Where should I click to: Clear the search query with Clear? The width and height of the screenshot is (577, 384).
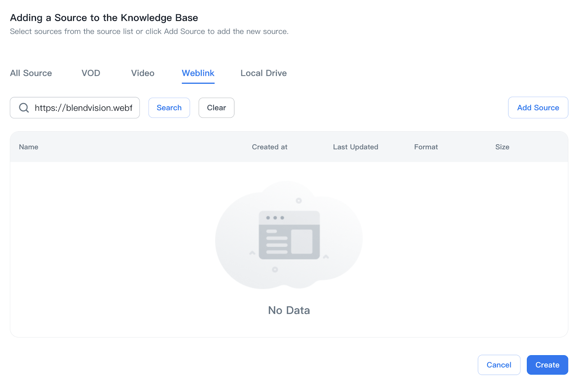216,108
